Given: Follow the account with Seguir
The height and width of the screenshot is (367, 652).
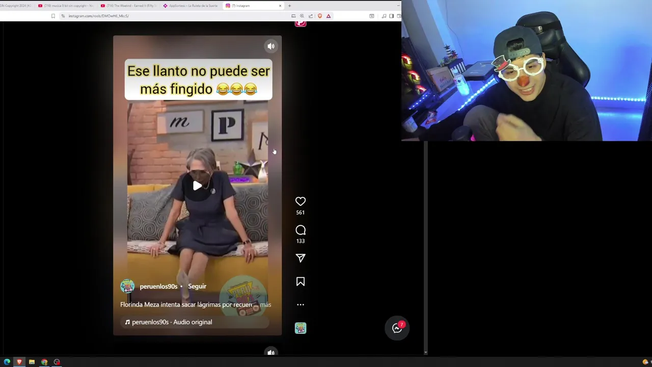Looking at the screenshot, I should pyautogui.click(x=197, y=286).
